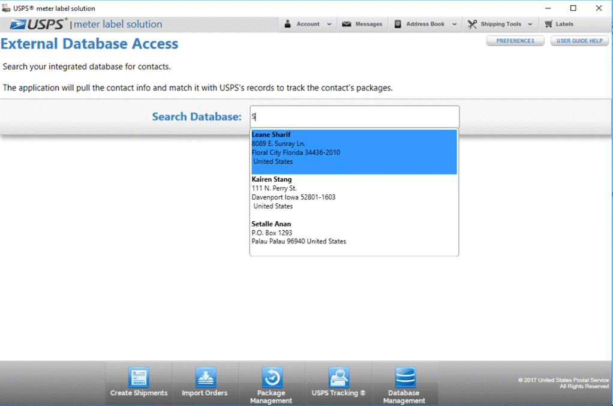The image size is (613, 406).
Task: Expand the Account dropdown arrow
Action: [329, 24]
